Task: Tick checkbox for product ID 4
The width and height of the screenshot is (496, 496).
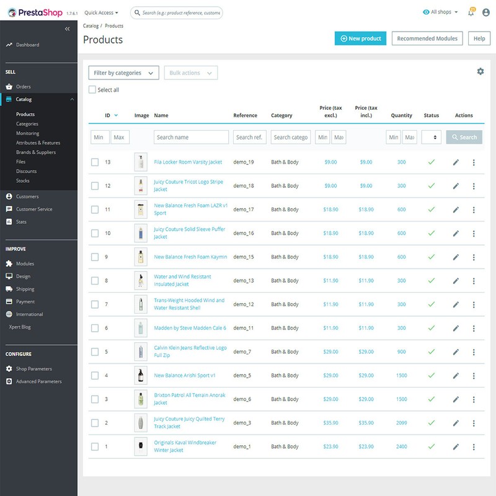Action: pos(95,376)
